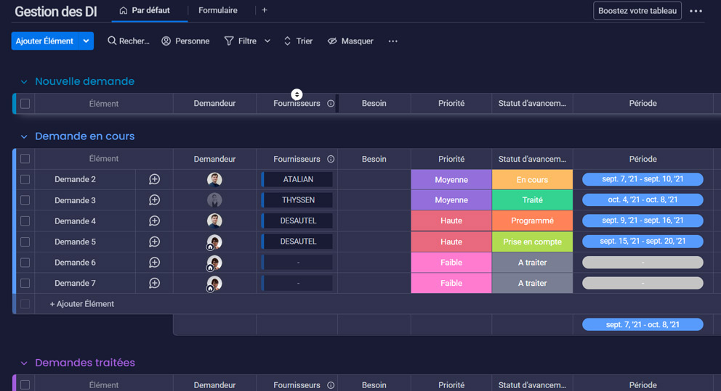The width and height of the screenshot is (721, 391).
Task: Open conversation for Demande 5
Action: coord(155,242)
